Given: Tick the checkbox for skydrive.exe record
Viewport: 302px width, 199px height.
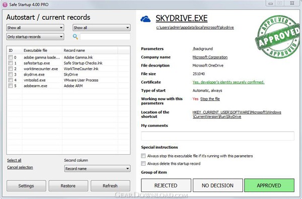Looking at the screenshot, I should coord(11,75).
